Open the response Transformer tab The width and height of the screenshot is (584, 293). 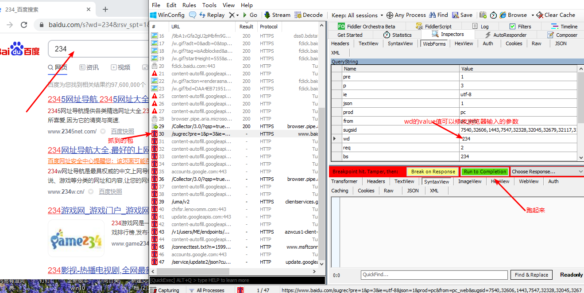[344, 181]
